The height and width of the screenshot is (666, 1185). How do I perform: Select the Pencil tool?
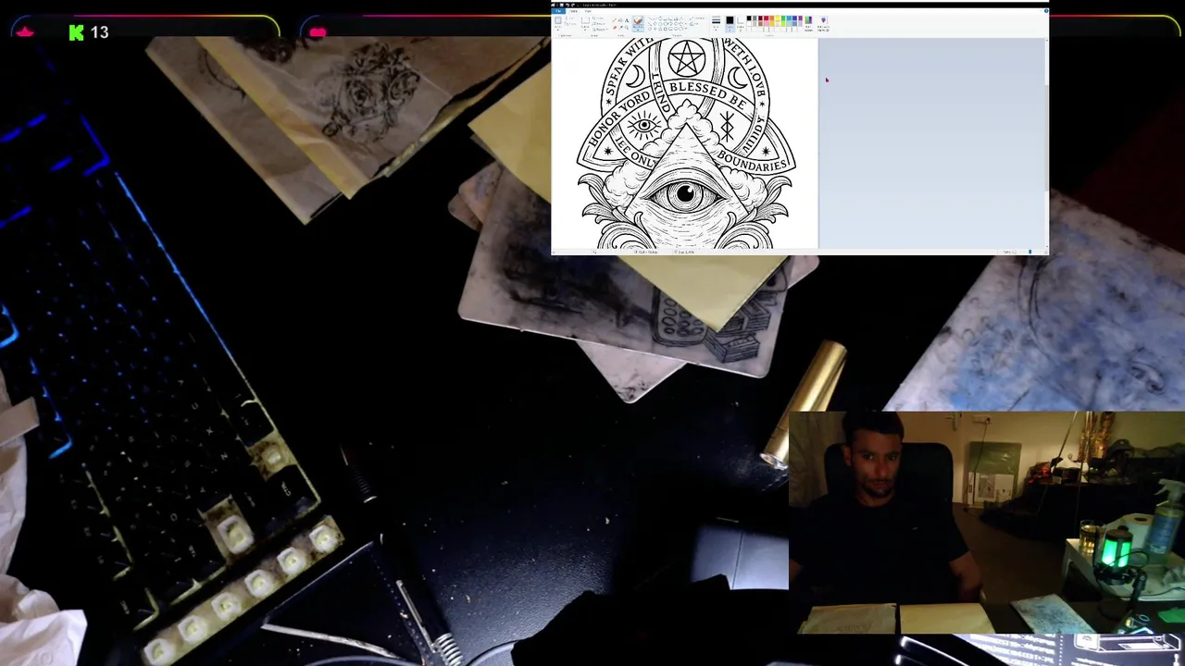pyautogui.click(x=615, y=20)
